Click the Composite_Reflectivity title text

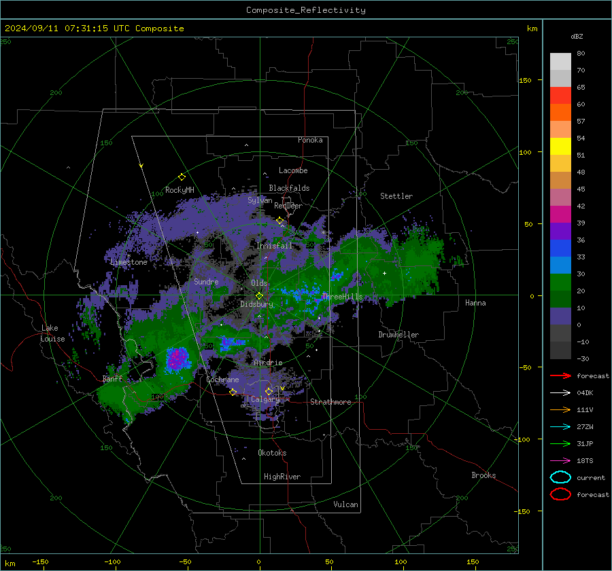pos(306,10)
